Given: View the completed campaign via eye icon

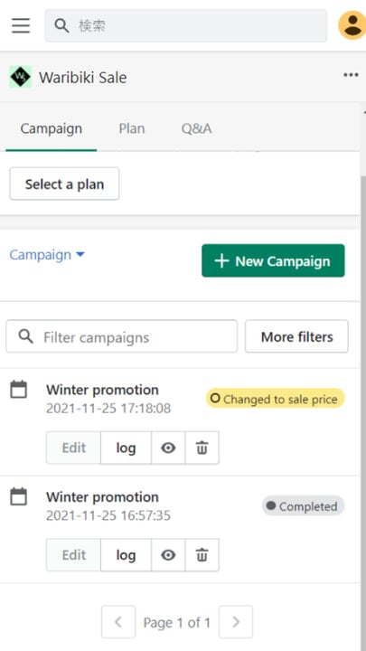Looking at the screenshot, I should pos(168,554).
